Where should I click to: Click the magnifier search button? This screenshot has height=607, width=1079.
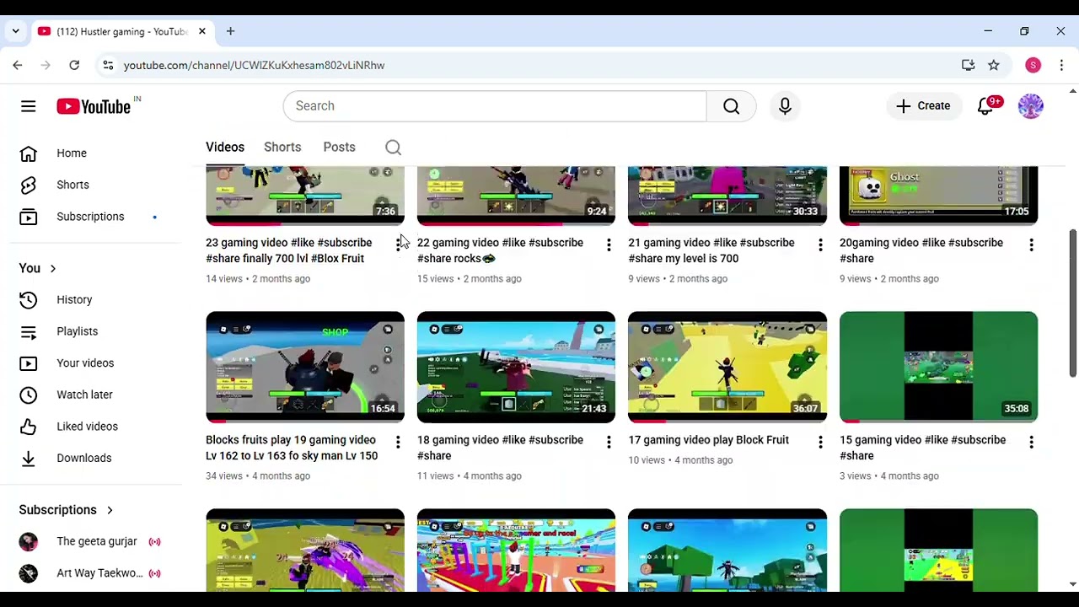[x=731, y=106]
